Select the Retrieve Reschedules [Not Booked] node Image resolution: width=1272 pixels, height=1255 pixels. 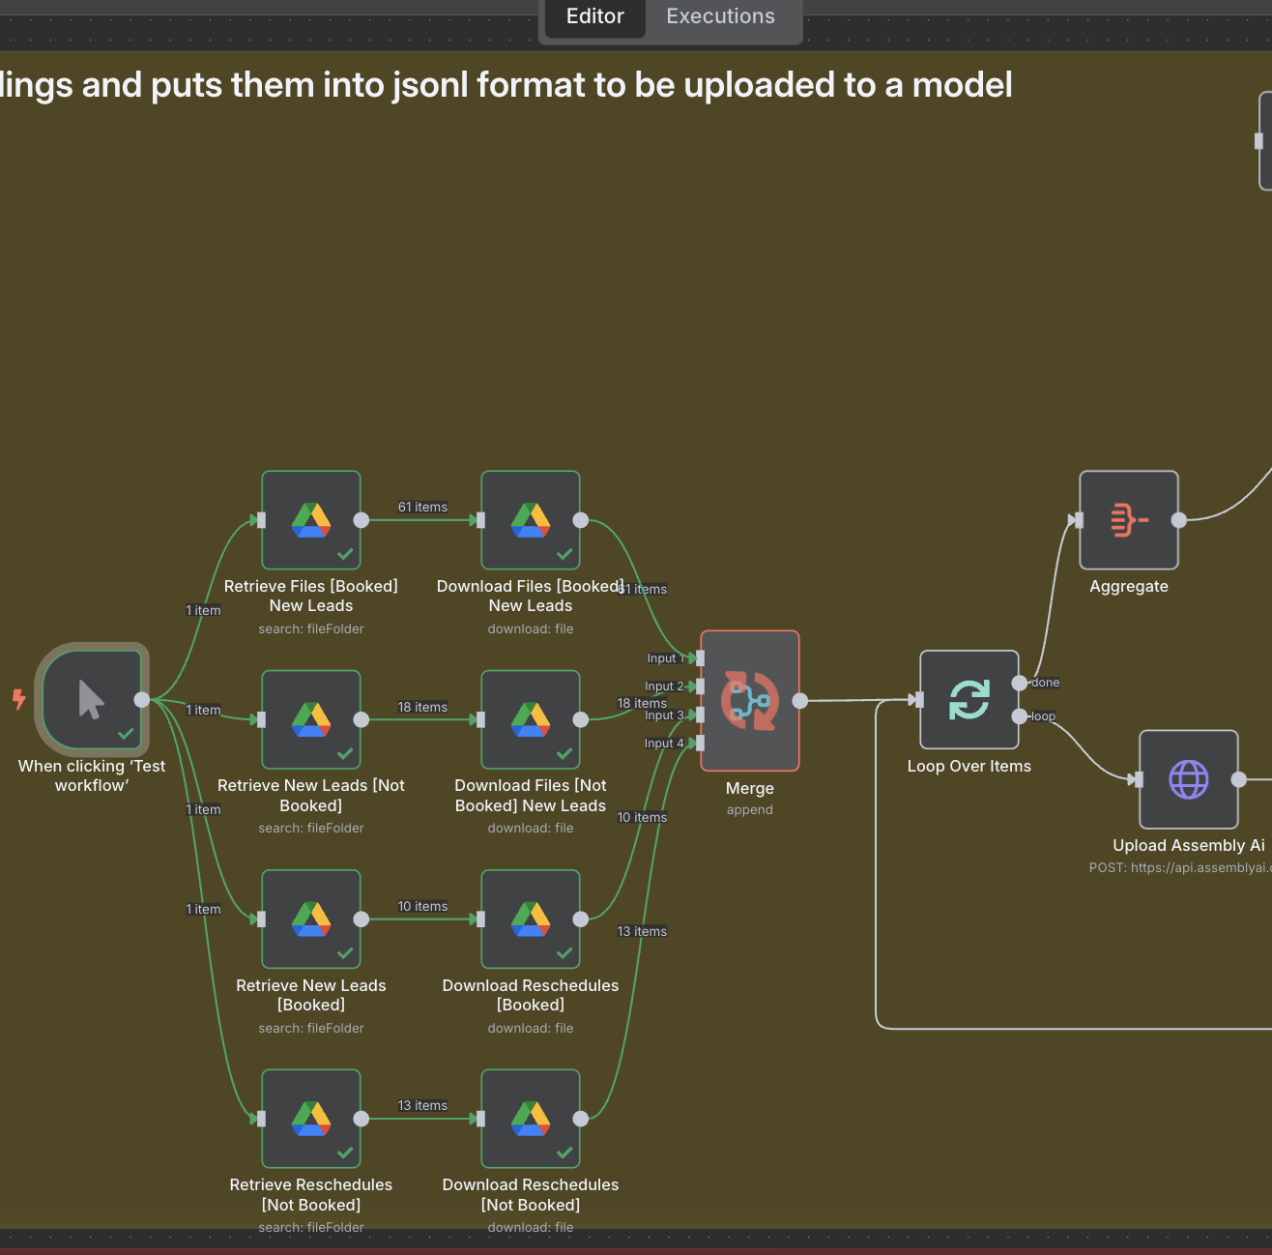(311, 1119)
